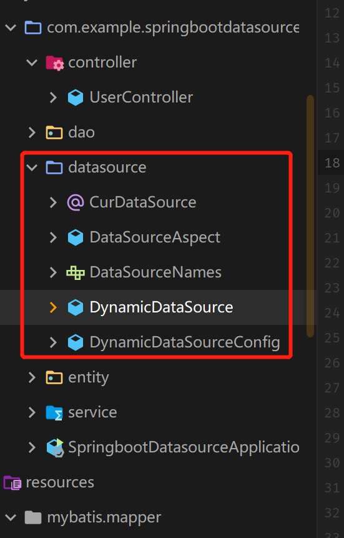Select the com.example.springbootdatasource package
344x538 pixels.
[173, 27]
